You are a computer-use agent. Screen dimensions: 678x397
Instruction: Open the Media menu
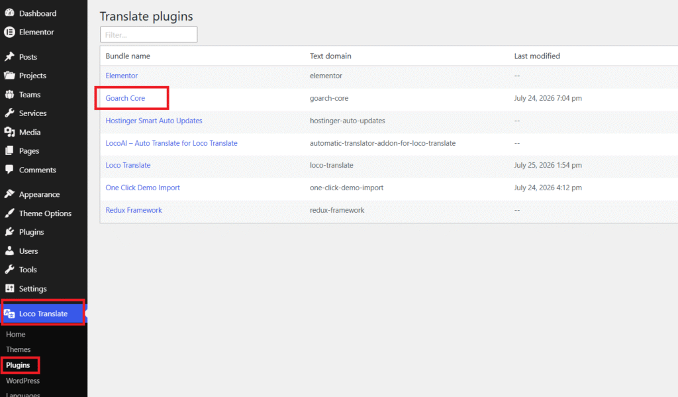pyautogui.click(x=30, y=132)
